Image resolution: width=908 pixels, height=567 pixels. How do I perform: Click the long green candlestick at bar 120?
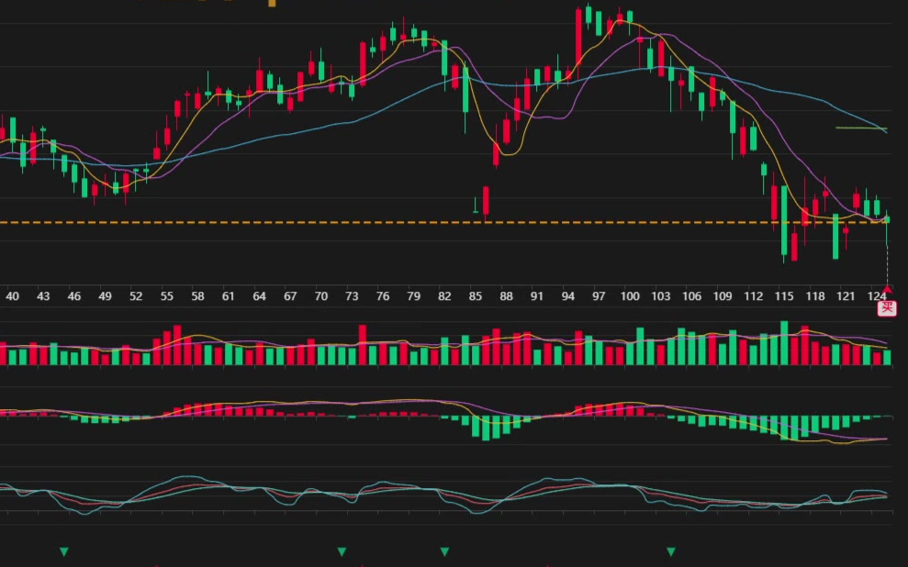coord(835,236)
